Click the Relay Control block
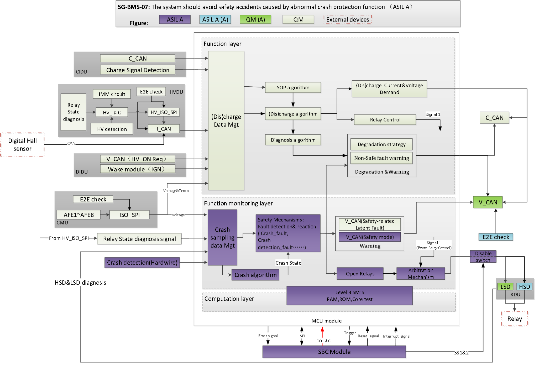539x366 pixels. tap(385, 120)
